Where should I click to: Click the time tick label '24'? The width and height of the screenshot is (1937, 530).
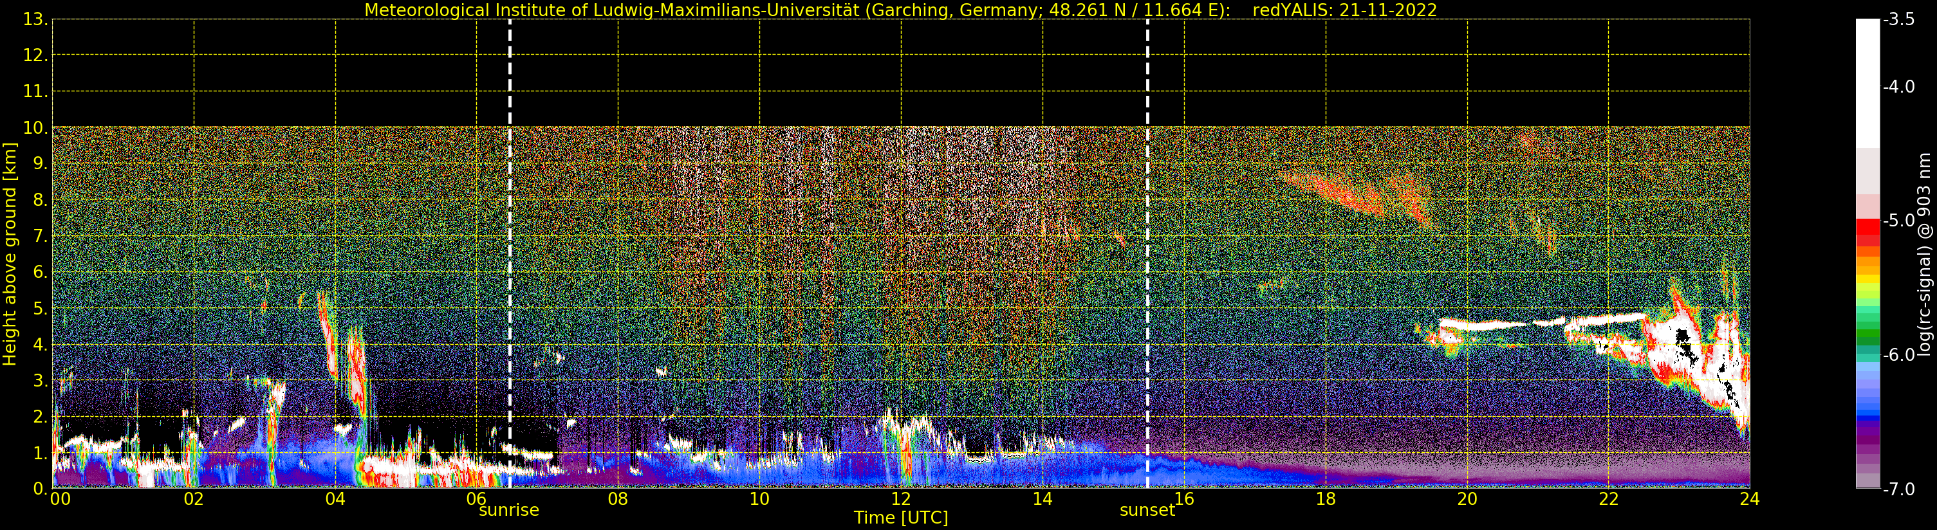point(1750,498)
